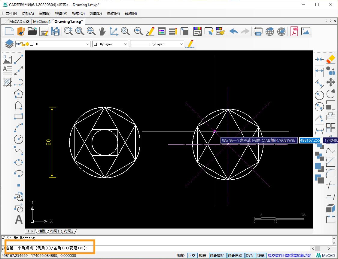This screenshot has width=338, height=259.
Task: Open the layer manager stack icon
Action: [9, 44]
